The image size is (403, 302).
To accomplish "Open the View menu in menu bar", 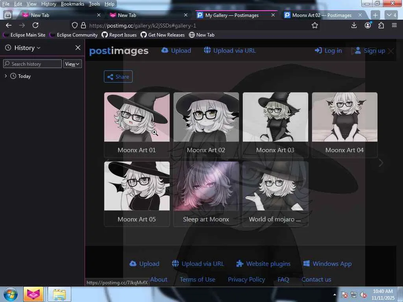I will point(31,4).
